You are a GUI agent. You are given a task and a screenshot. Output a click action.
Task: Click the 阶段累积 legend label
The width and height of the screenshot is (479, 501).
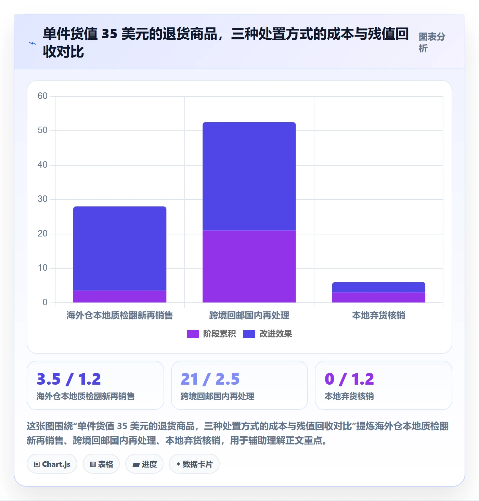(219, 334)
